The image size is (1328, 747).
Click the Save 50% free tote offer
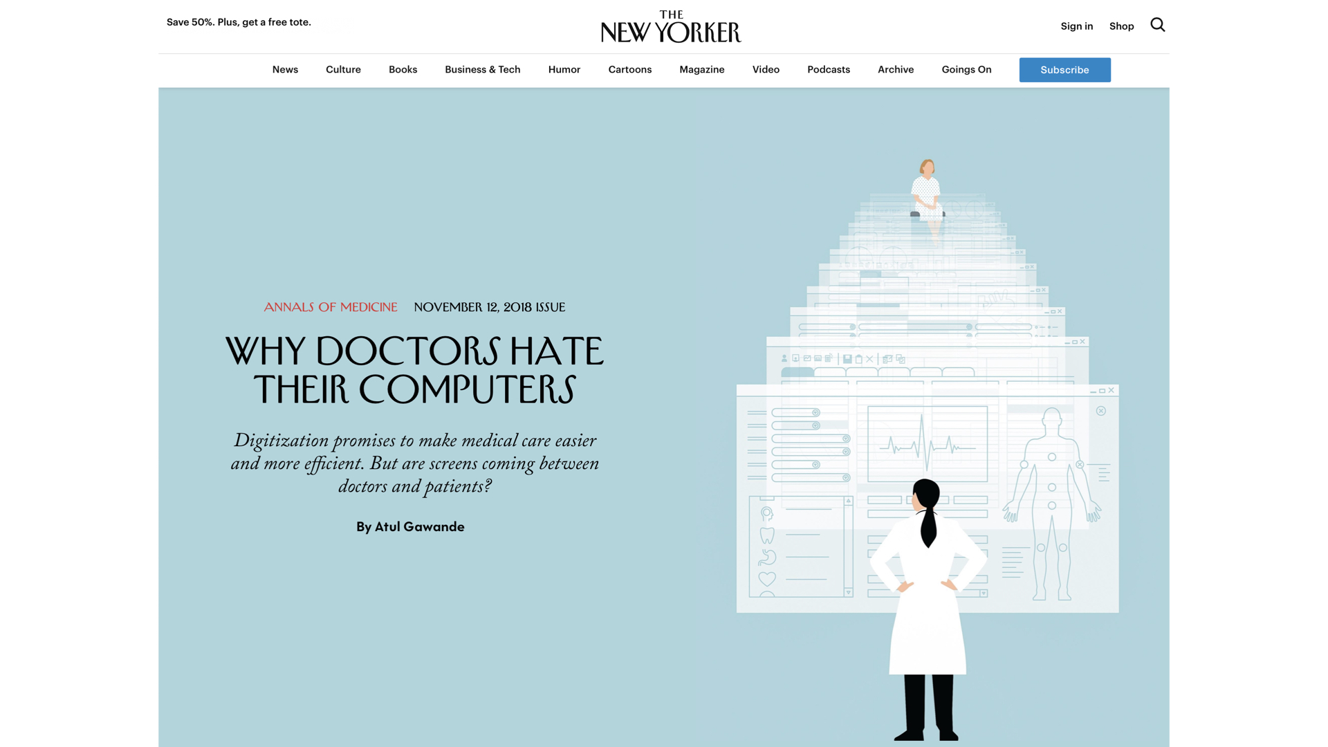[x=239, y=22]
